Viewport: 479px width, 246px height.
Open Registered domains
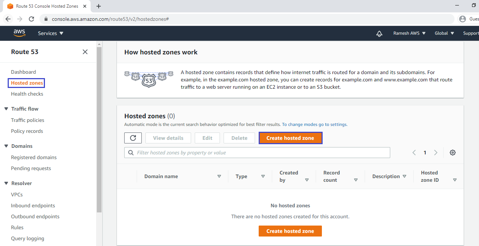(x=34, y=157)
